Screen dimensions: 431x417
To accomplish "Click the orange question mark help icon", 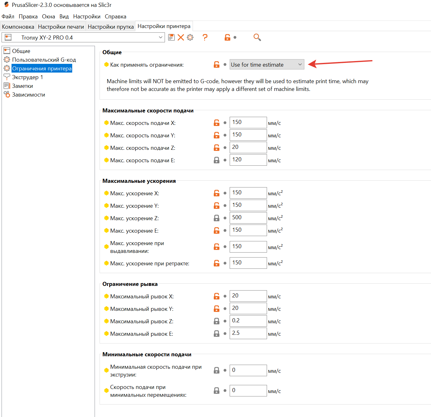I will coord(205,37).
